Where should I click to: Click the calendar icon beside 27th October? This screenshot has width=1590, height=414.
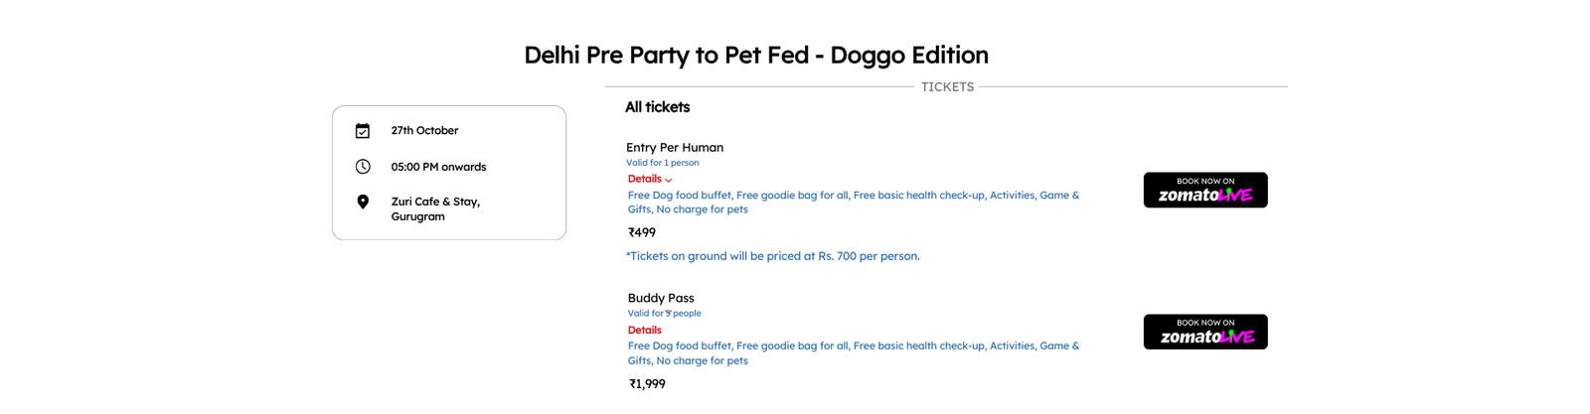363,131
